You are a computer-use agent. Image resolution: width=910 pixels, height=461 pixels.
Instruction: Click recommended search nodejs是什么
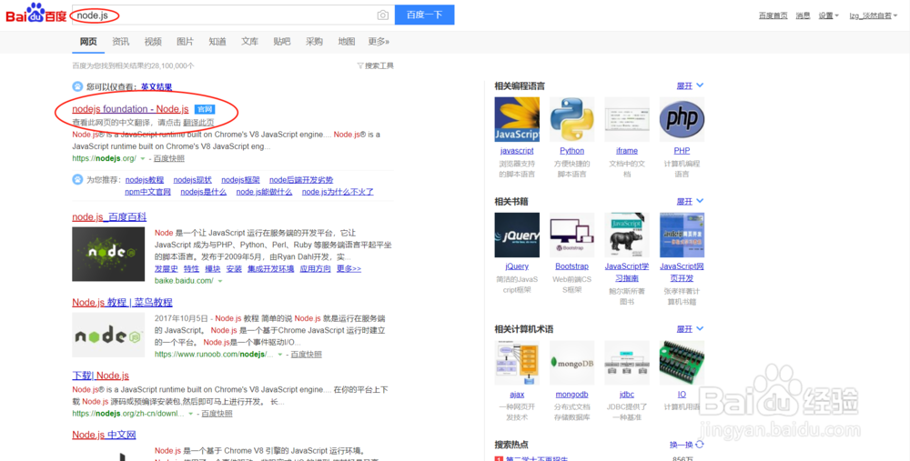coord(203,192)
